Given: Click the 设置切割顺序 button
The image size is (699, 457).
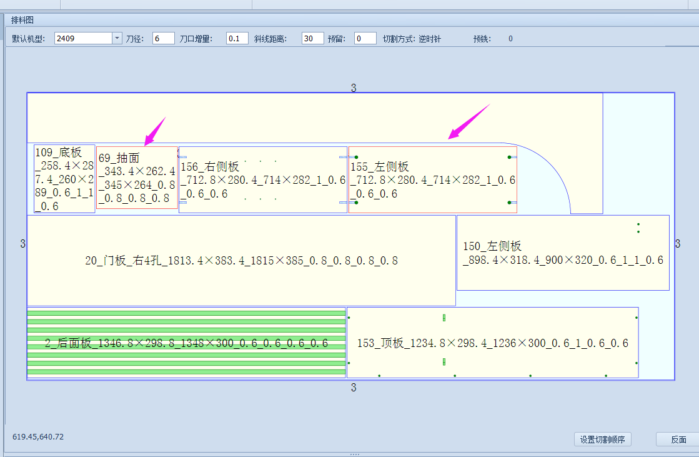Looking at the screenshot, I should tap(602, 439).
